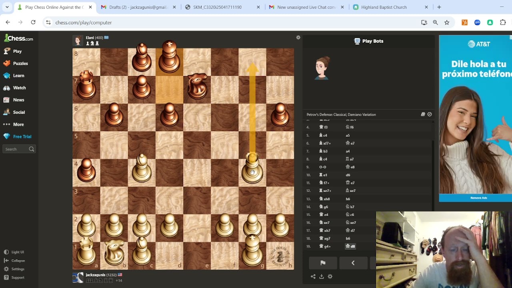Image resolution: width=512 pixels, height=288 pixels.
Task: Open the AT&T advertisement banner
Action: point(475,114)
